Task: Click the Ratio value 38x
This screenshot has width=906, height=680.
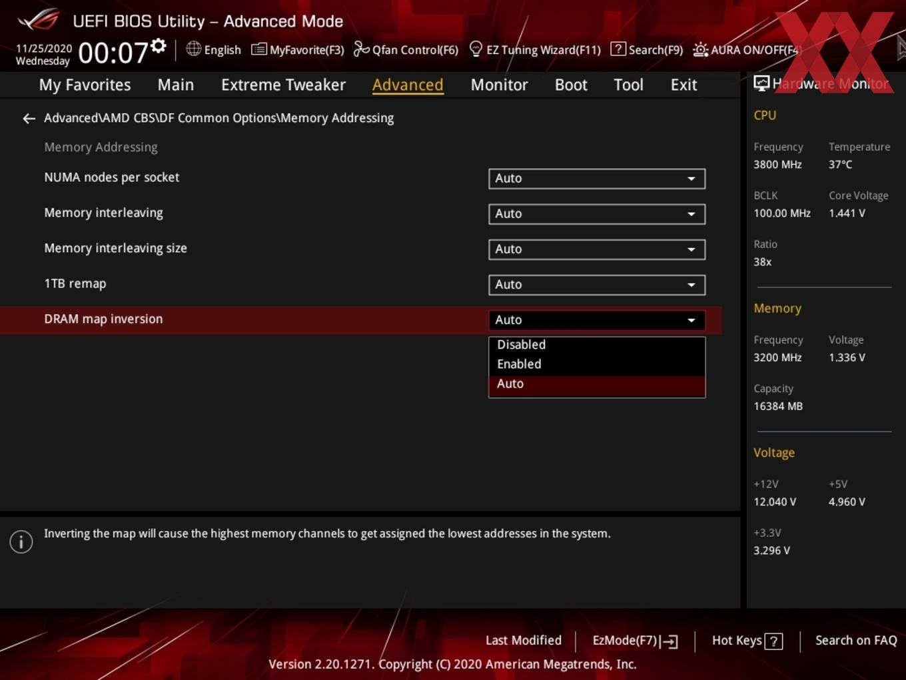Action: 762,262
